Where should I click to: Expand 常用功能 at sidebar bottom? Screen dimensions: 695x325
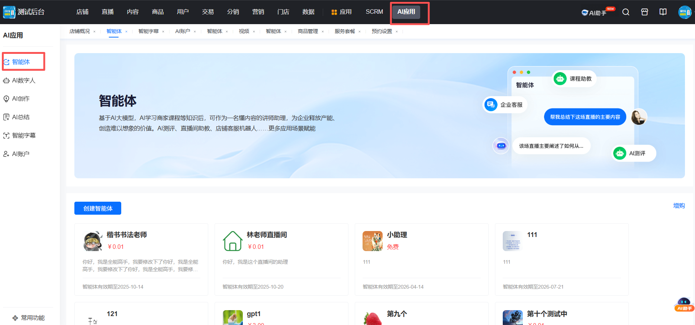[29, 318]
